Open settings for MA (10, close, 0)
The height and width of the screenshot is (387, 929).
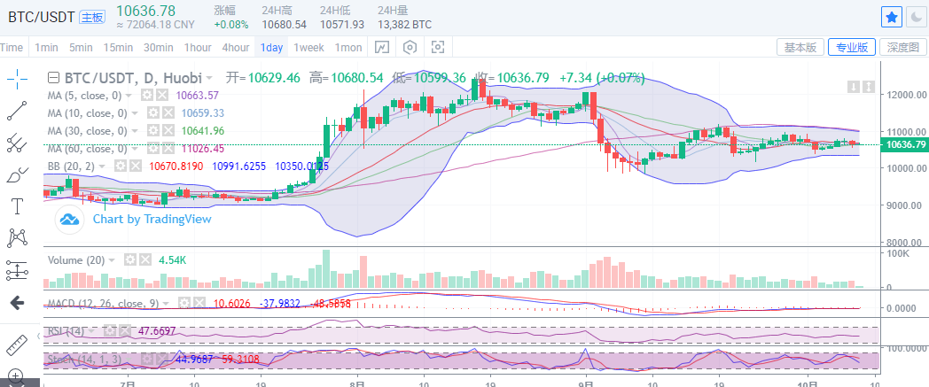152,113
